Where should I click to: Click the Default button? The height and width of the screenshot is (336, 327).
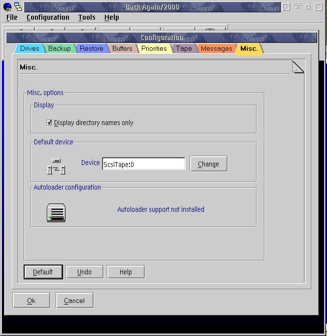[43, 272]
